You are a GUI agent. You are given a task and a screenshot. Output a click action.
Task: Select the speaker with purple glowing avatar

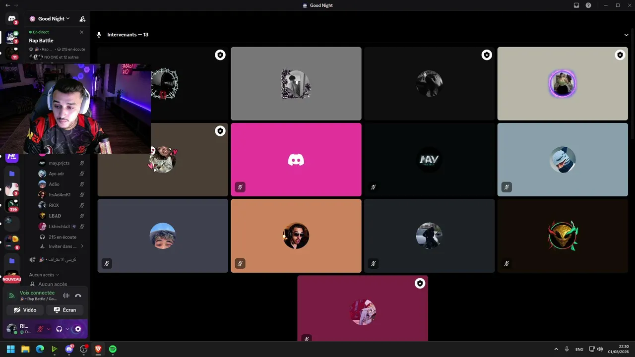(x=563, y=83)
